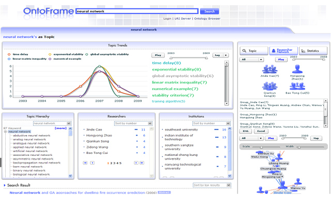Open page 3 of Researchers list
This screenshot has height=203, width=331.
point(114,163)
